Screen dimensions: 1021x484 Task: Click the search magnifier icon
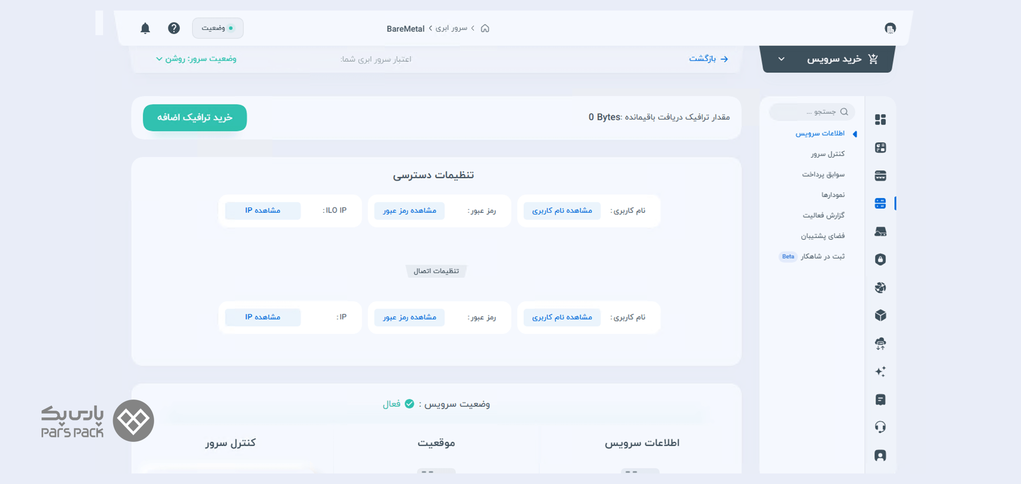click(x=844, y=112)
